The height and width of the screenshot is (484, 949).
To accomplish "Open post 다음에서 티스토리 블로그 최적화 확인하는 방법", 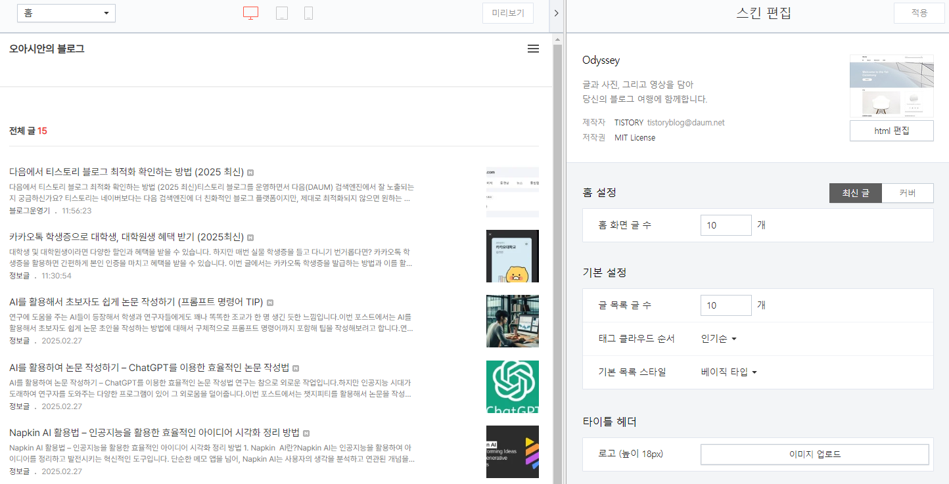I will [127, 172].
